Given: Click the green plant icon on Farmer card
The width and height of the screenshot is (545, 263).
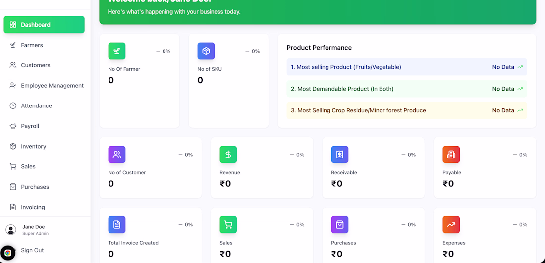Looking at the screenshot, I should 117,51.
